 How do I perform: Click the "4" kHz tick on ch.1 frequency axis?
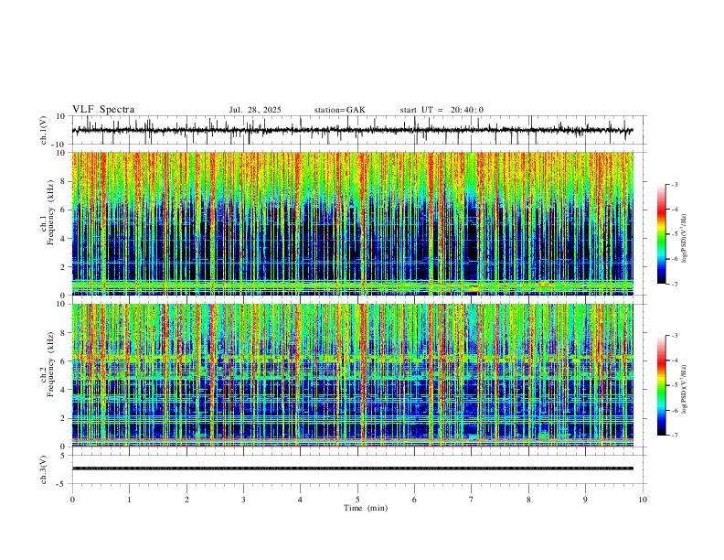point(64,239)
